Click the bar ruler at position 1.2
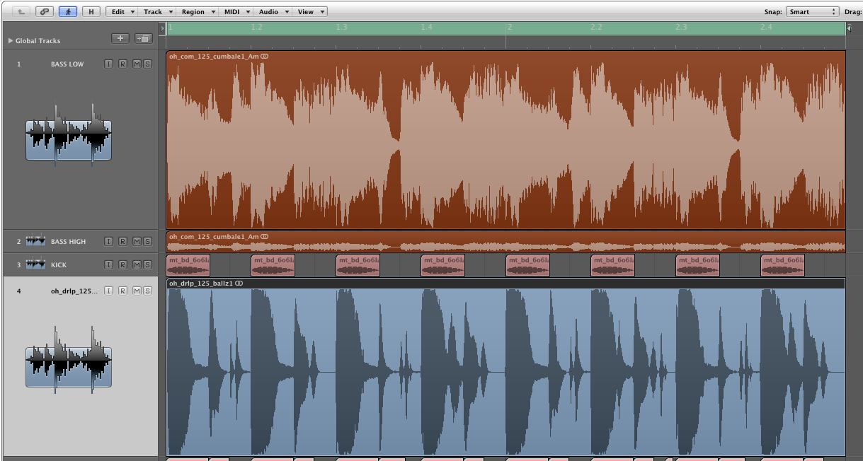Viewport: 863px width, 461px height. click(256, 28)
